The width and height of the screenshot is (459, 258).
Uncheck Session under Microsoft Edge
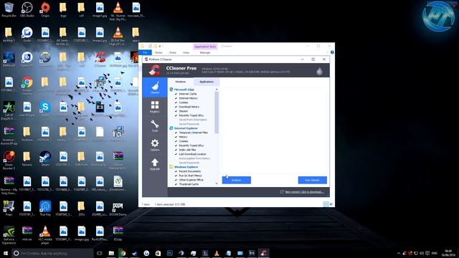coord(176,111)
